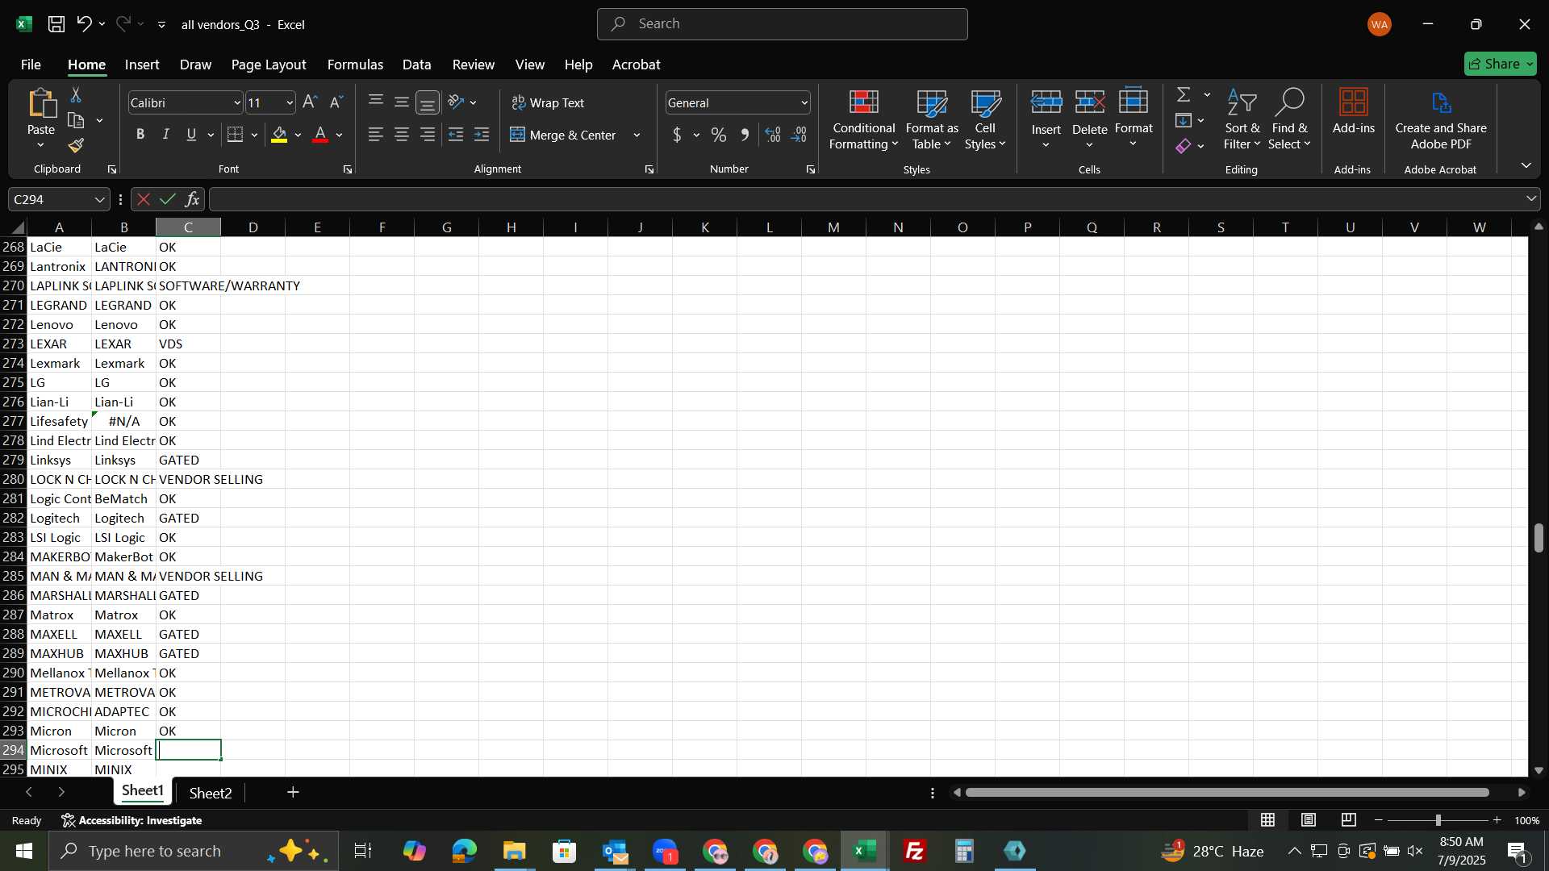Image resolution: width=1549 pixels, height=871 pixels.
Task: Cancel entry with red X icon
Action: tap(144, 199)
